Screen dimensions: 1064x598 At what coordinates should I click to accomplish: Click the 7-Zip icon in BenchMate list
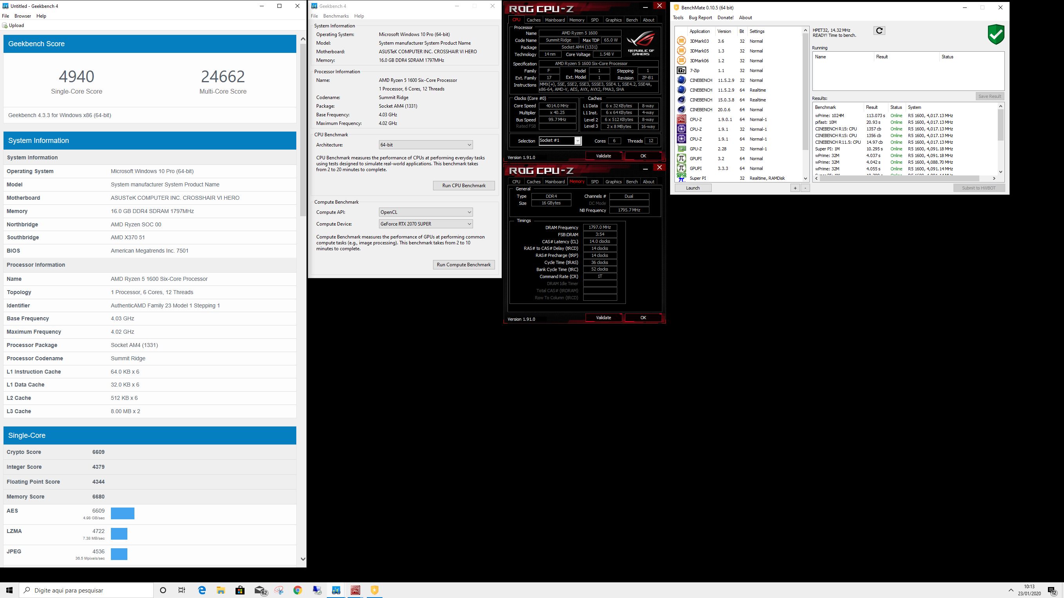tap(681, 70)
